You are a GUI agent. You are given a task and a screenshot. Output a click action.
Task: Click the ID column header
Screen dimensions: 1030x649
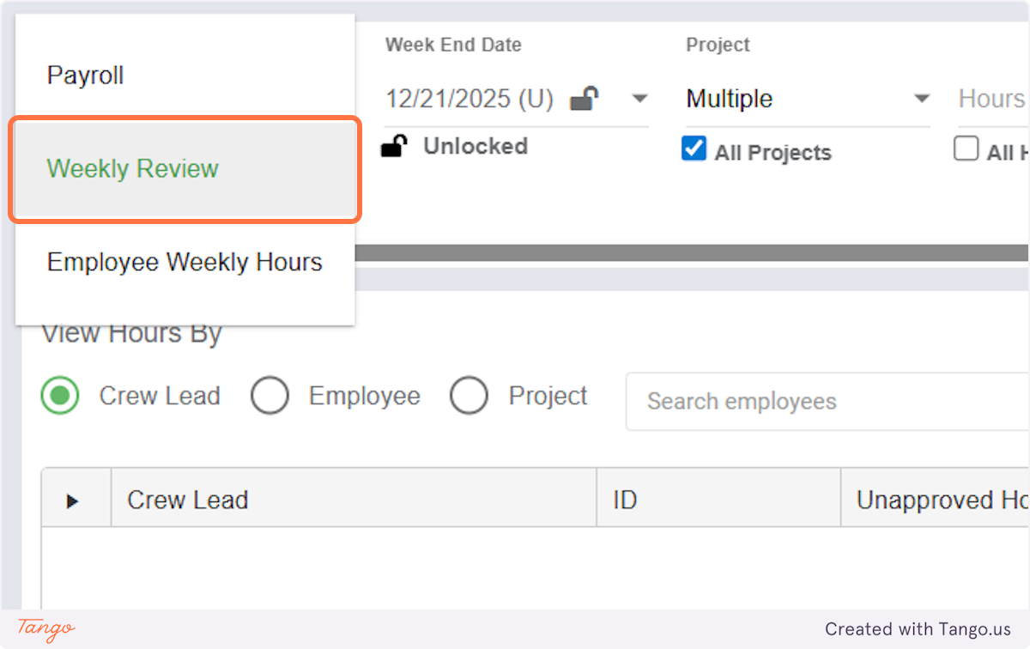625,500
